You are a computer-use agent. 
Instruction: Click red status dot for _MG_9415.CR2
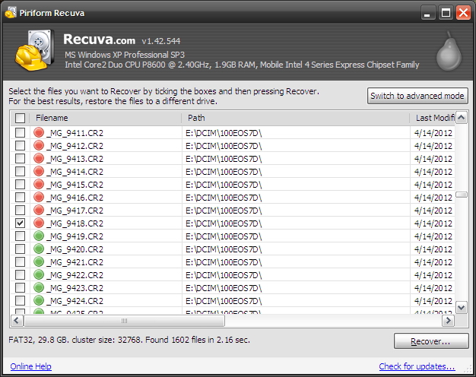click(x=39, y=184)
